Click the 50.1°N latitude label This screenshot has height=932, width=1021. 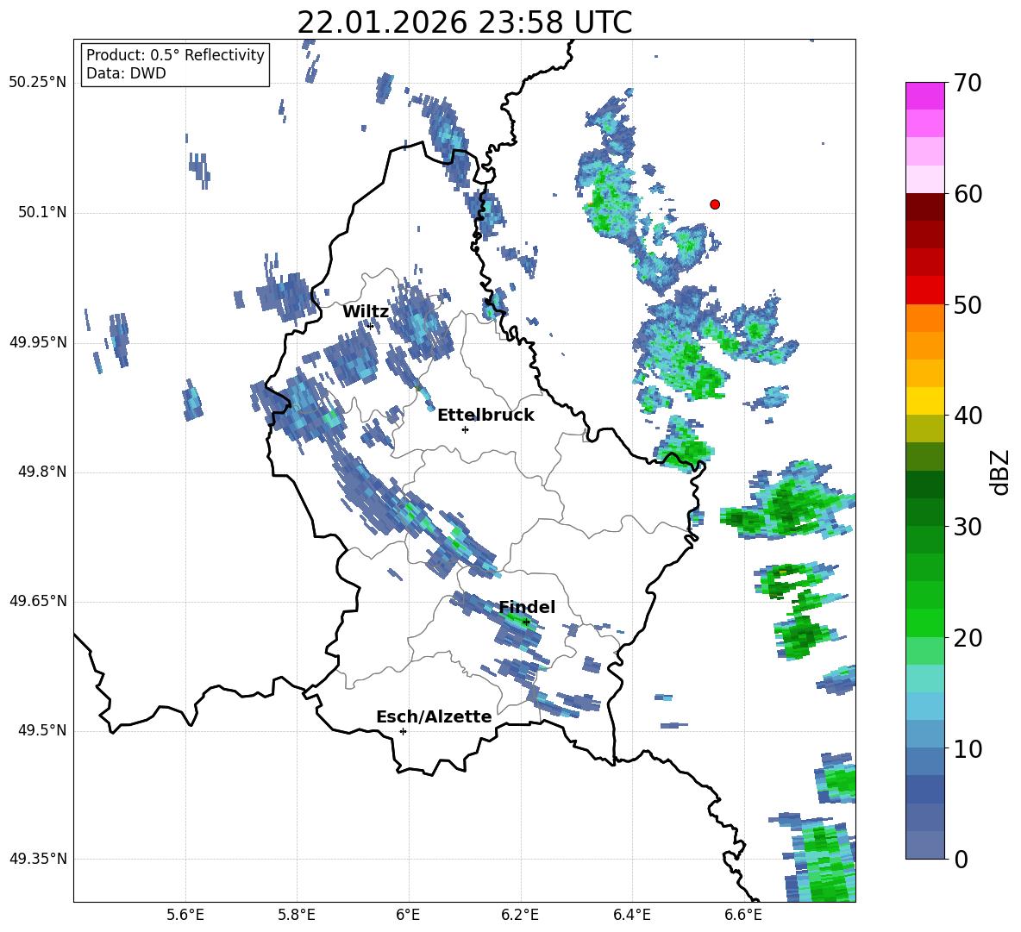coord(42,213)
